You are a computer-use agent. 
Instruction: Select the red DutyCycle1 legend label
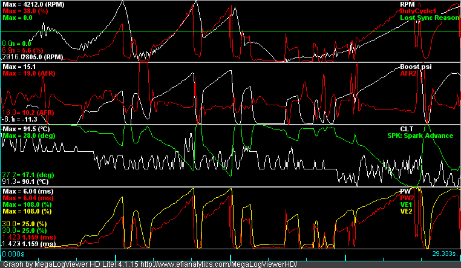click(419, 11)
